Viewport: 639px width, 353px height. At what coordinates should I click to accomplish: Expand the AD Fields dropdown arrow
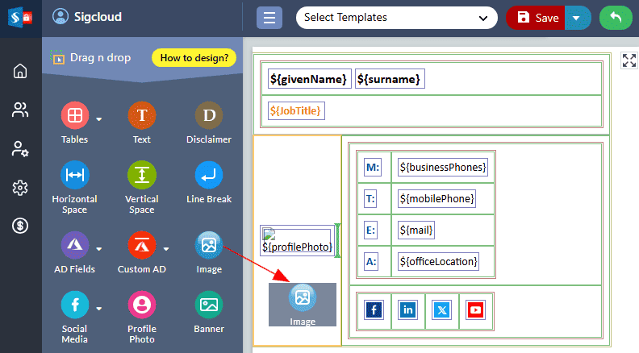[99, 248]
